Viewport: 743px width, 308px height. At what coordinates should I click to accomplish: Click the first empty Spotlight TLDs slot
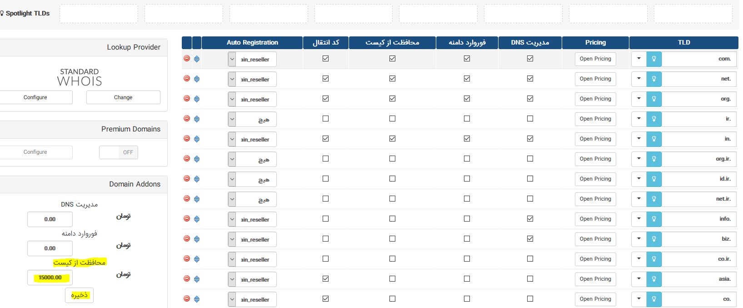tap(99, 14)
